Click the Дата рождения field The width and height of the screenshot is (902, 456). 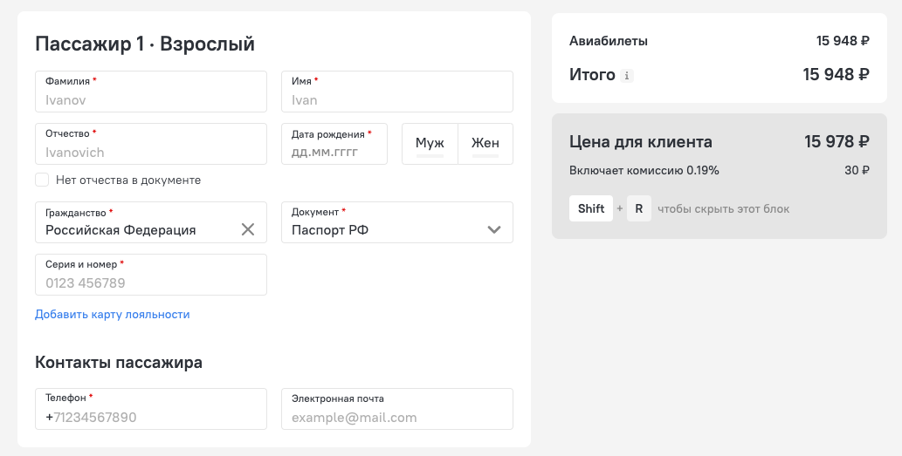tap(334, 144)
